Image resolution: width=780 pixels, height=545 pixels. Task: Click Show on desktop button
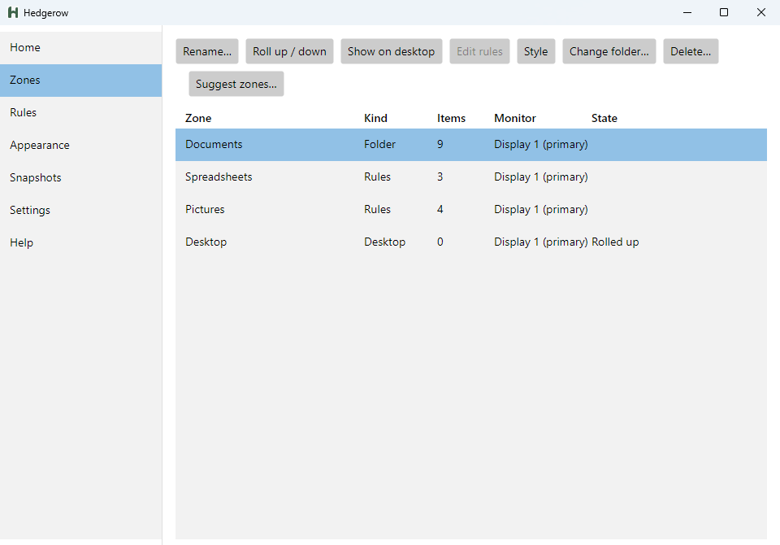(x=391, y=51)
